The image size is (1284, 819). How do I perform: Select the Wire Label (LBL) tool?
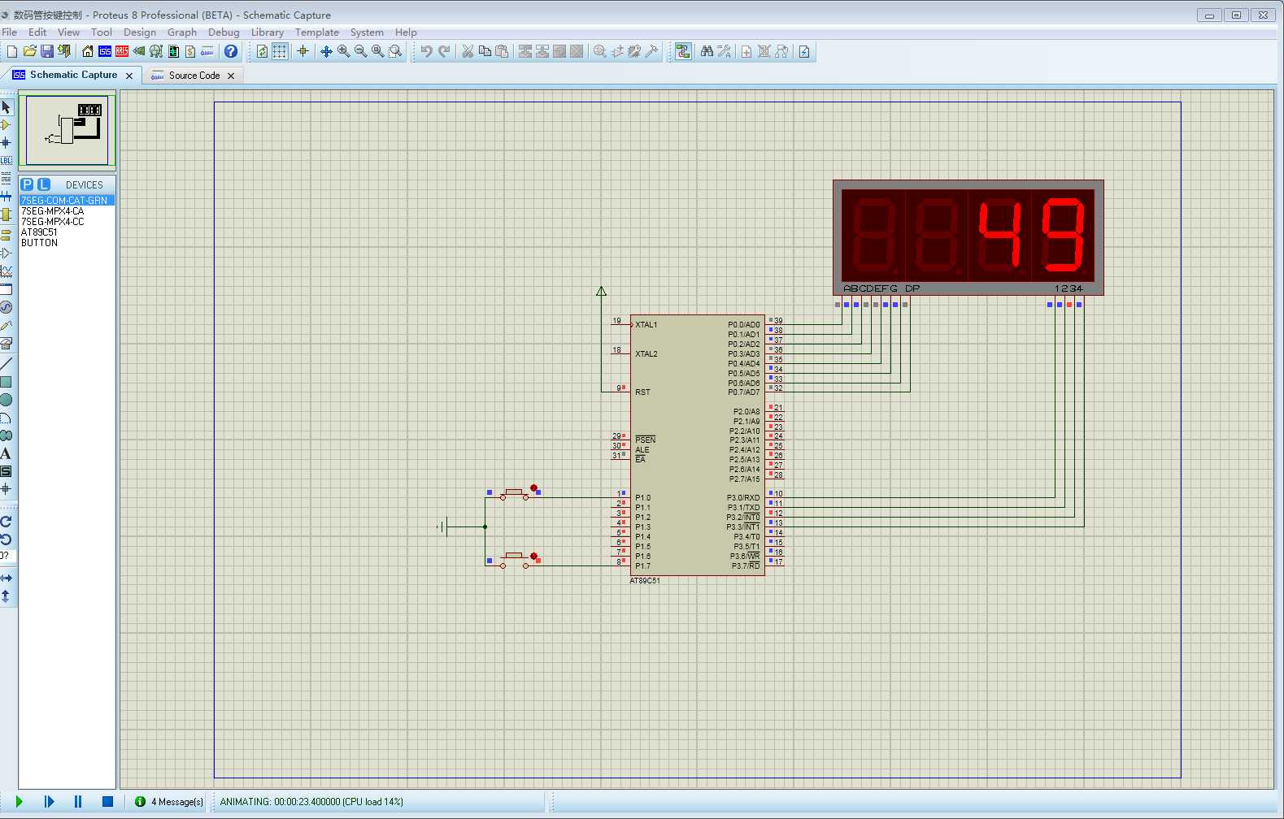pyautogui.click(x=7, y=160)
